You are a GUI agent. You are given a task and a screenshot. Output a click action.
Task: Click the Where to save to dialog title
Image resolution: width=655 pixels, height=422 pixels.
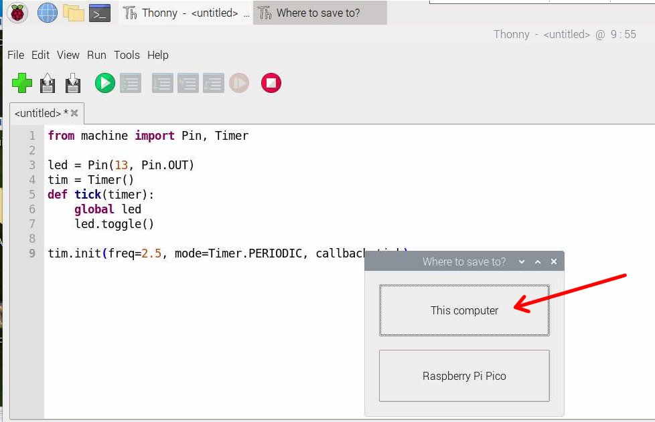pyautogui.click(x=463, y=262)
